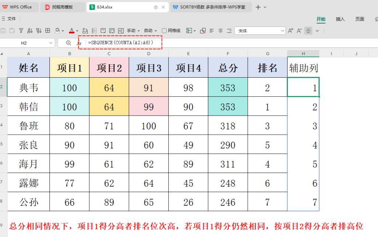Click the grayed column-width icon
378x237 pixels.
[x=94, y=31]
